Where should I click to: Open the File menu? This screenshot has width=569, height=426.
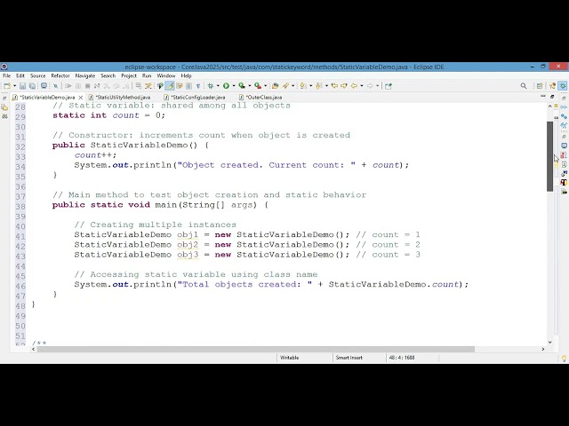click(x=7, y=75)
